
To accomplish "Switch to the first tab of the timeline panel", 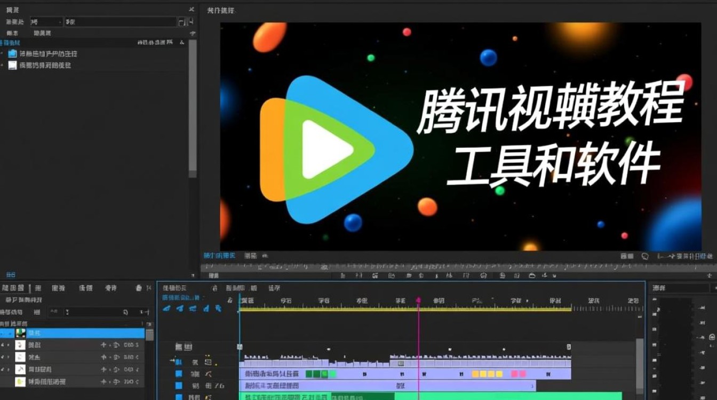I will point(175,288).
